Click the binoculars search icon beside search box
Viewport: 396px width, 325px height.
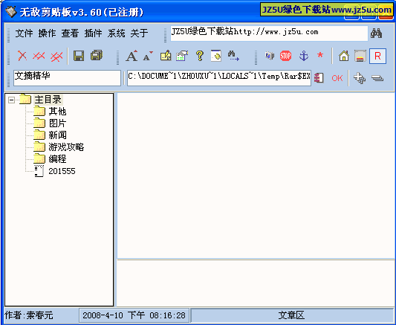(x=376, y=33)
